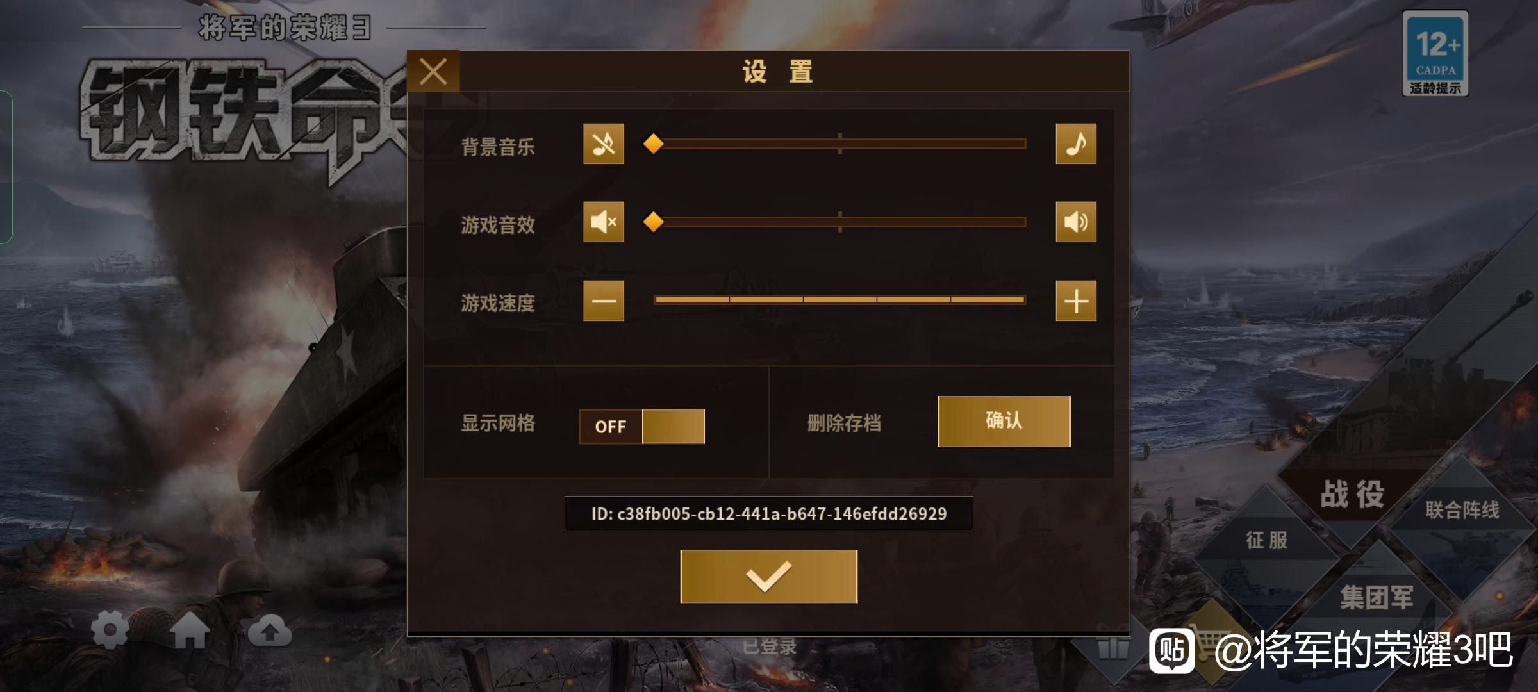Select the player ID text field
The width and height of the screenshot is (1538, 692).
(768, 514)
